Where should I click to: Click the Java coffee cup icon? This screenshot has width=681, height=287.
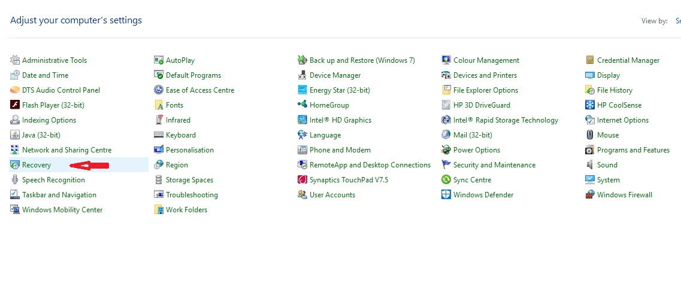coord(15,135)
